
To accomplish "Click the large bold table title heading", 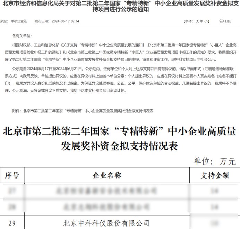I will [x=120, y=139].
